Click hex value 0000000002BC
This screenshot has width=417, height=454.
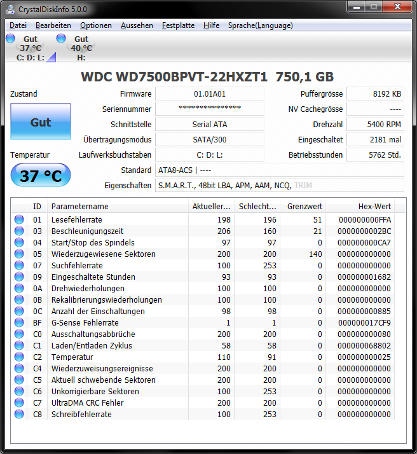click(364, 231)
